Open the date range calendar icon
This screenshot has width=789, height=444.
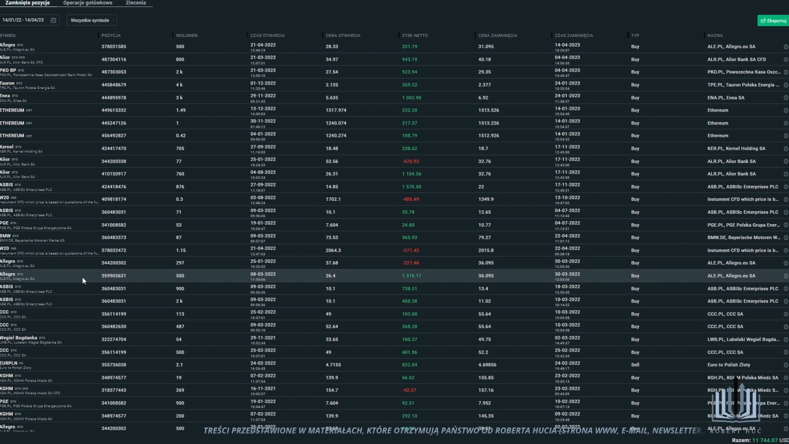[x=53, y=20]
